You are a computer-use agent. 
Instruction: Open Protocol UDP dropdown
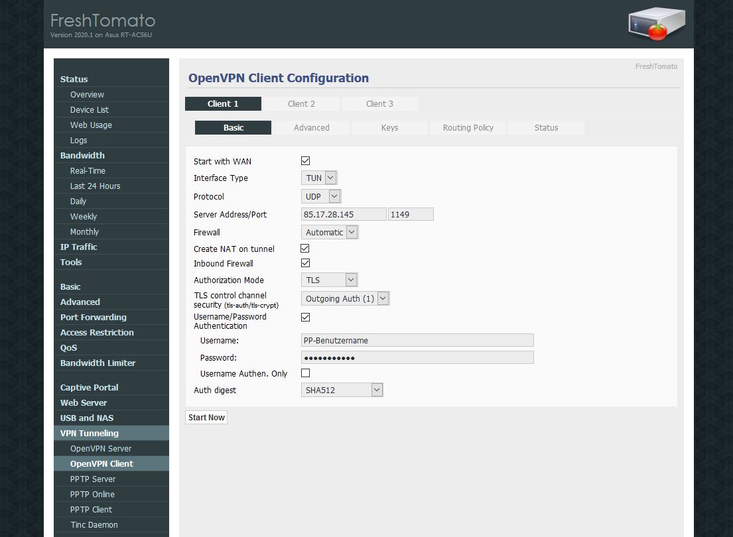(x=320, y=196)
